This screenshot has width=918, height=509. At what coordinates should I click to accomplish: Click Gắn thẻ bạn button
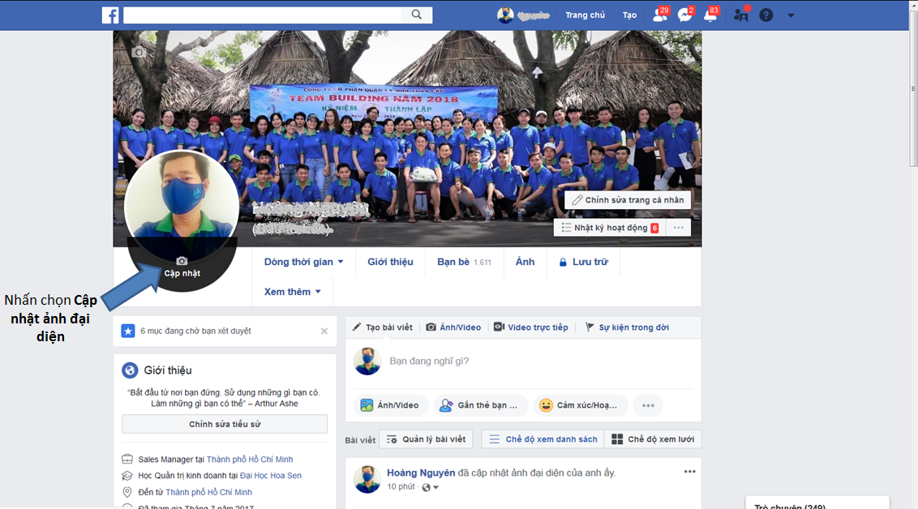click(x=480, y=405)
